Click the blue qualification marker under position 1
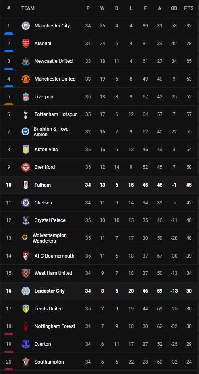This screenshot has height=374, width=199. [x=9, y=33]
